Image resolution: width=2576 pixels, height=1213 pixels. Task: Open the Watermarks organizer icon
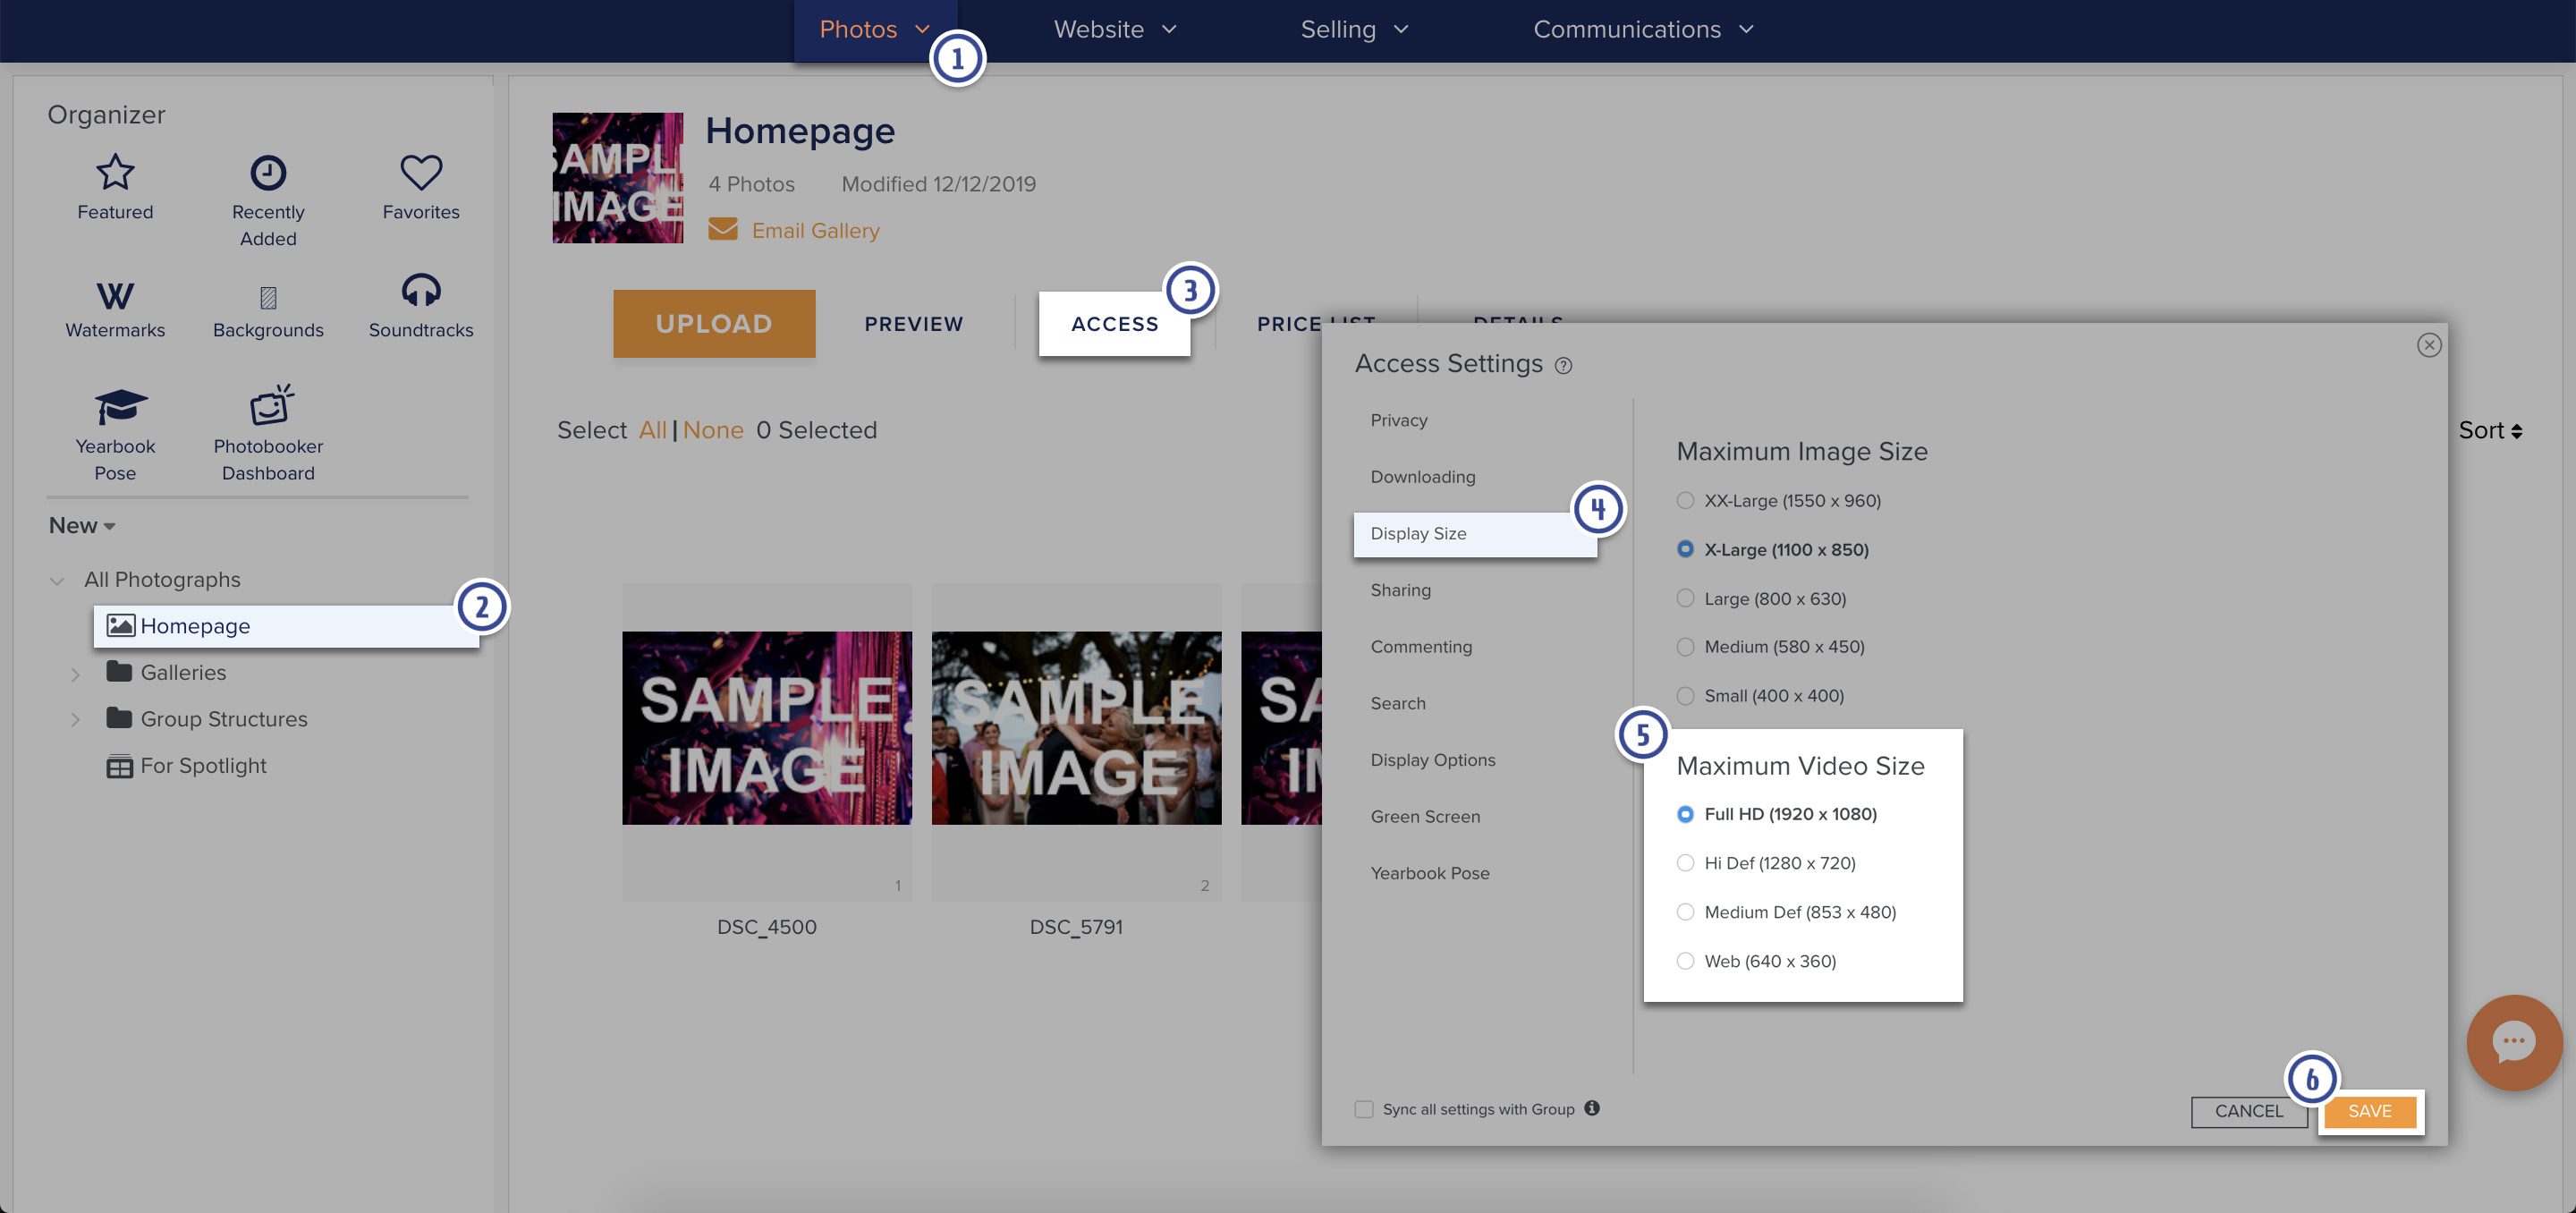pyautogui.click(x=115, y=296)
